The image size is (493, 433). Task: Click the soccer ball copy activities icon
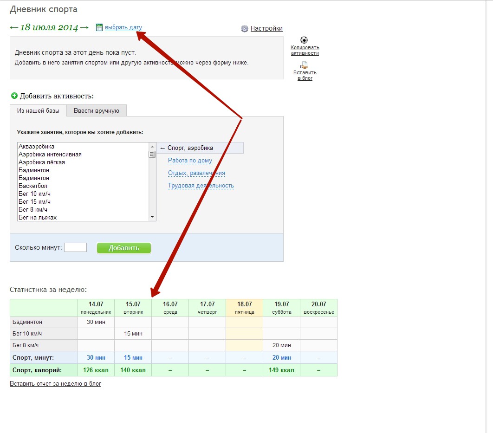(304, 40)
